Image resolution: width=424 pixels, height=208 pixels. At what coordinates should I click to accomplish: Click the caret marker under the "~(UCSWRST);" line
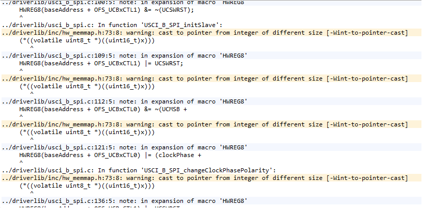pyautogui.click(x=21, y=17)
